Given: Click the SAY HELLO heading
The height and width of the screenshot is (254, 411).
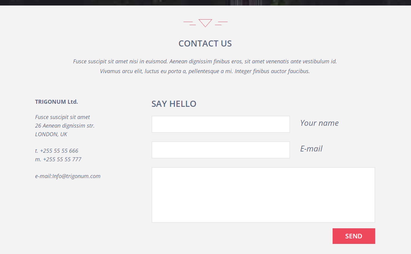Looking at the screenshot, I should click(x=174, y=104).
